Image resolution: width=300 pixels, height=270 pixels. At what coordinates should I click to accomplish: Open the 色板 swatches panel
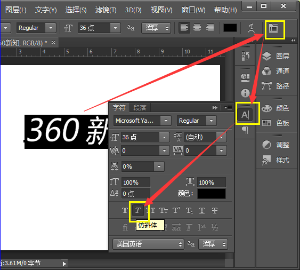point(275,123)
